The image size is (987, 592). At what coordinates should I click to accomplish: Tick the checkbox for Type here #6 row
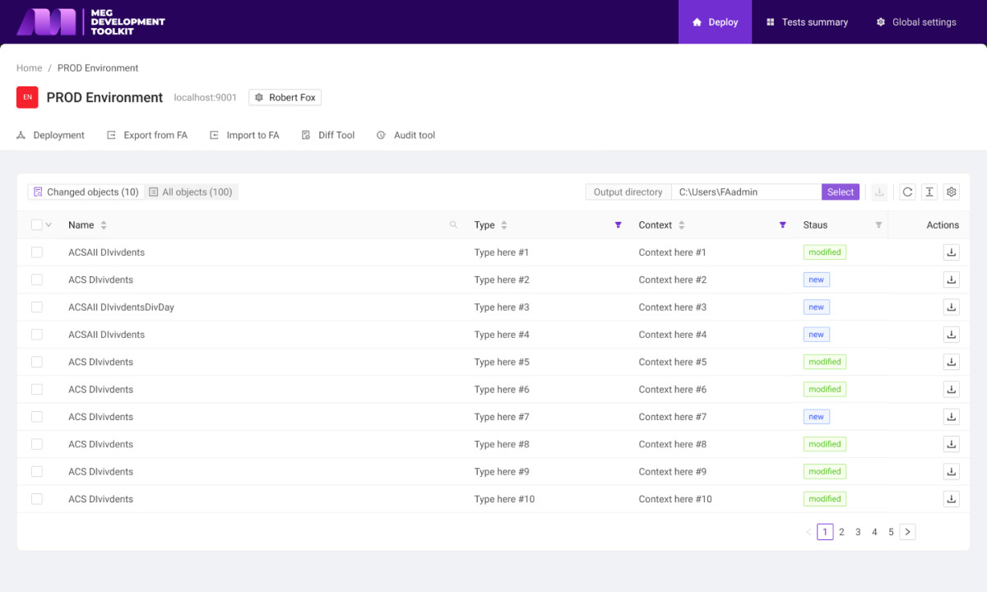[x=37, y=390]
